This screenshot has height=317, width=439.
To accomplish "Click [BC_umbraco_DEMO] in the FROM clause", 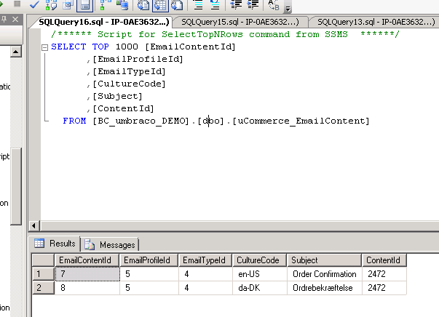I will coord(141,121).
